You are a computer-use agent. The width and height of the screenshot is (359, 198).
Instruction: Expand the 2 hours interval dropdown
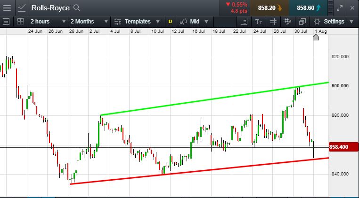[x=48, y=22]
